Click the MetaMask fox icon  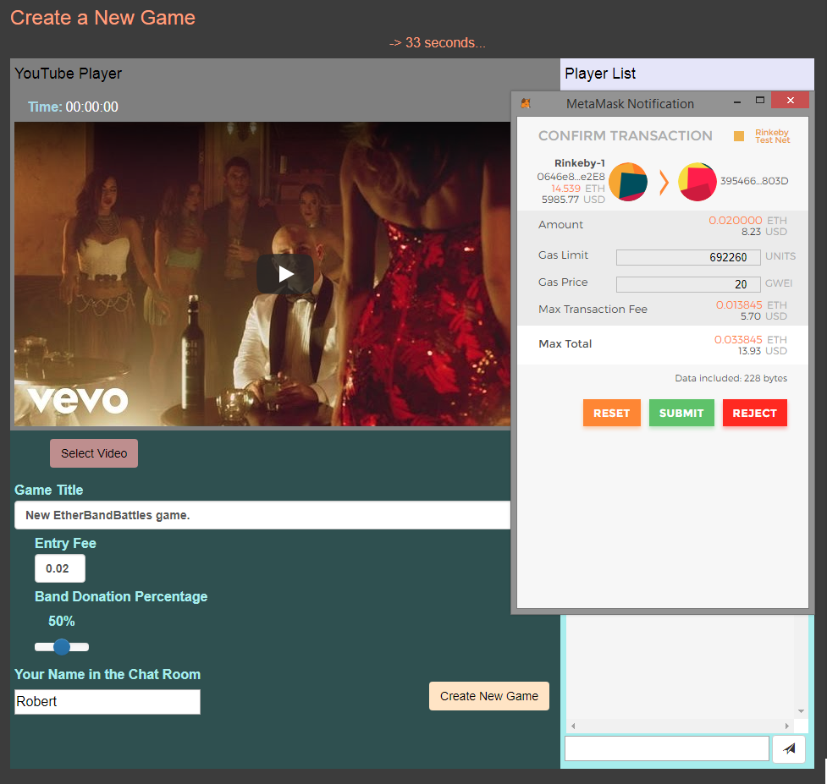(526, 103)
